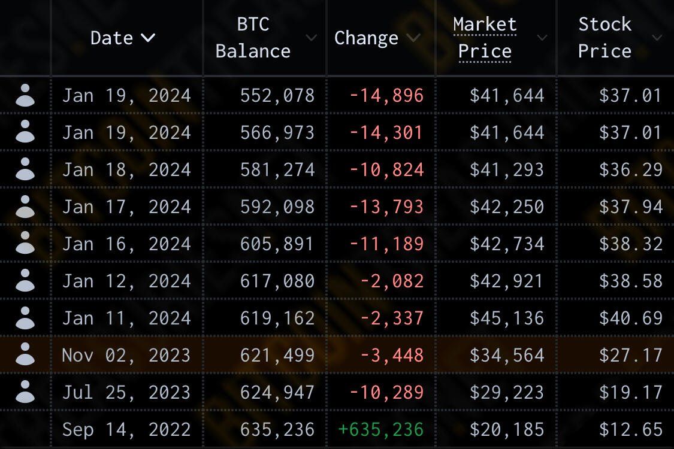Click the person icon beside Jan 12, 2024
The image size is (674, 449).
click(x=25, y=281)
